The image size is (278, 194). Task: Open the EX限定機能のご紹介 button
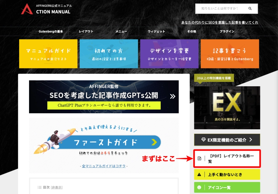click(x=227, y=140)
